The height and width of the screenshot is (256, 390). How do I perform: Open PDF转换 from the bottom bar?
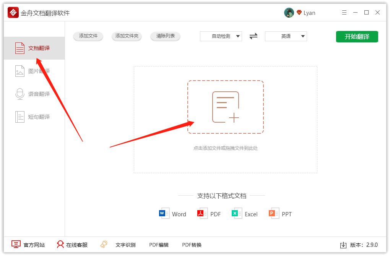coord(191,245)
